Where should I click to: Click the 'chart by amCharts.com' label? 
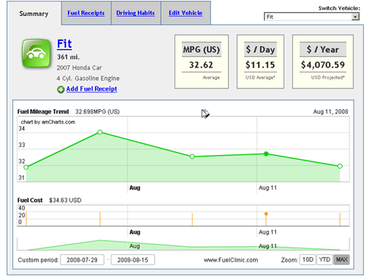coord(48,122)
